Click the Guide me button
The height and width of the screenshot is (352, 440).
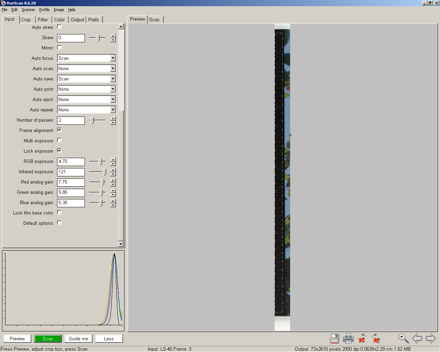coord(78,339)
